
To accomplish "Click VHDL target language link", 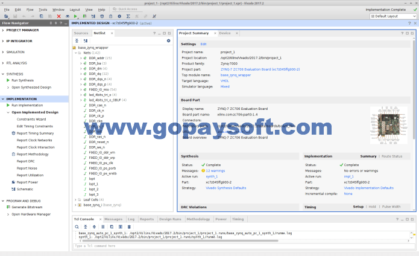I will 225,81.
